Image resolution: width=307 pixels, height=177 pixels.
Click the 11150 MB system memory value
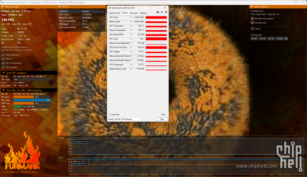click(139, 69)
